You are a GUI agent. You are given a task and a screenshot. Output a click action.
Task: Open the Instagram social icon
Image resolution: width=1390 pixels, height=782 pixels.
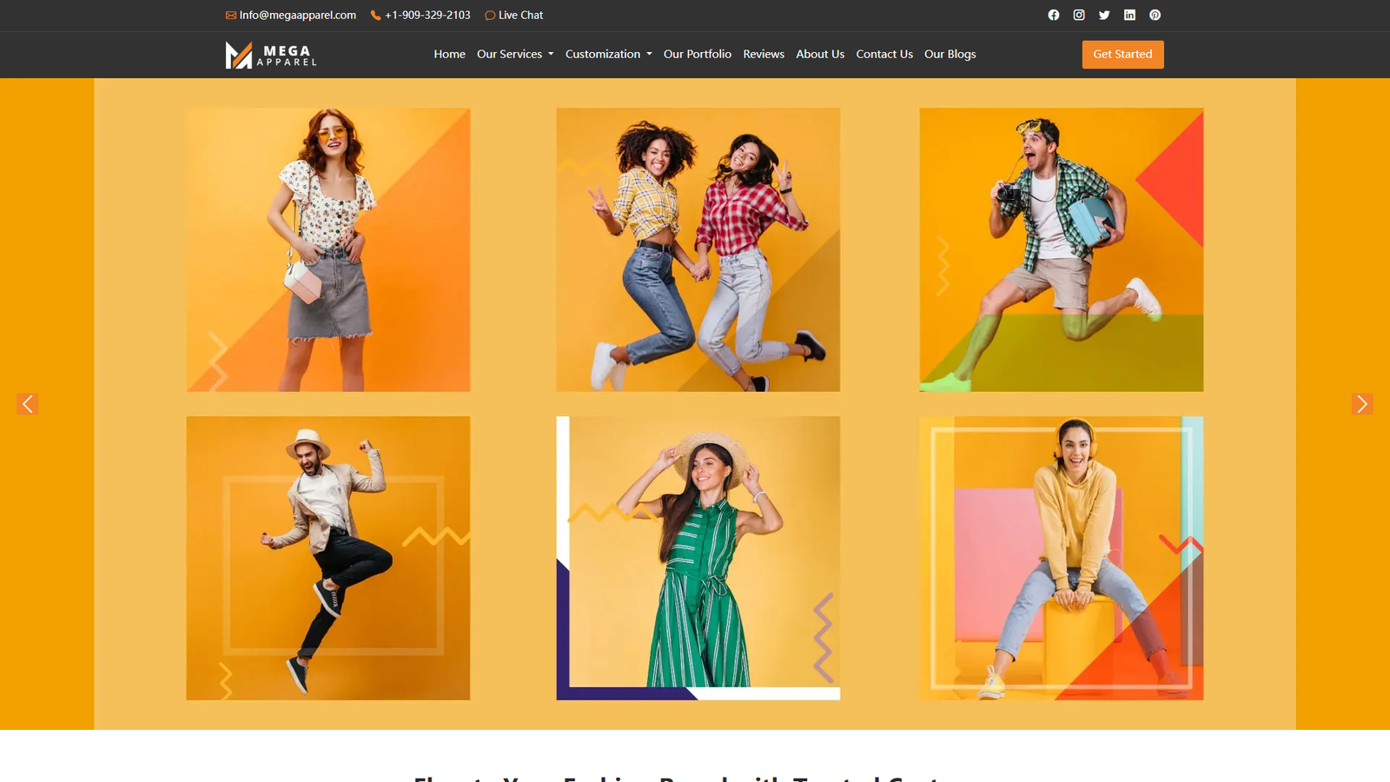(x=1078, y=15)
